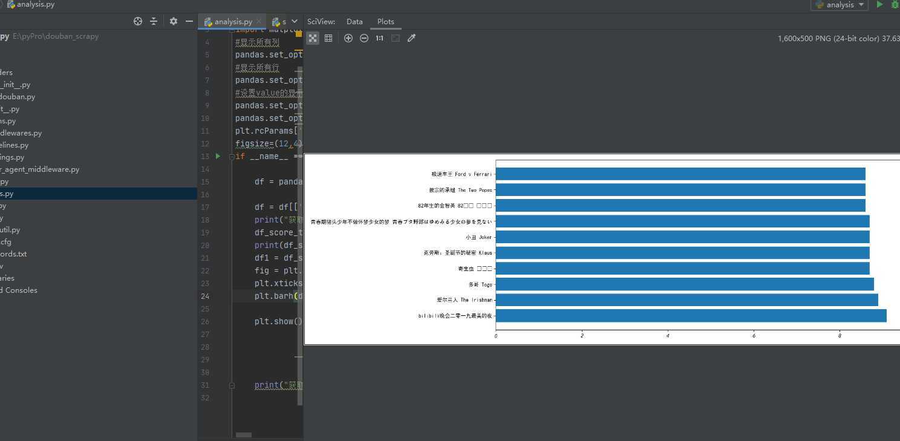Close the analysis.py editor tab
Viewport: 900px width, 441px height.
(259, 22)
